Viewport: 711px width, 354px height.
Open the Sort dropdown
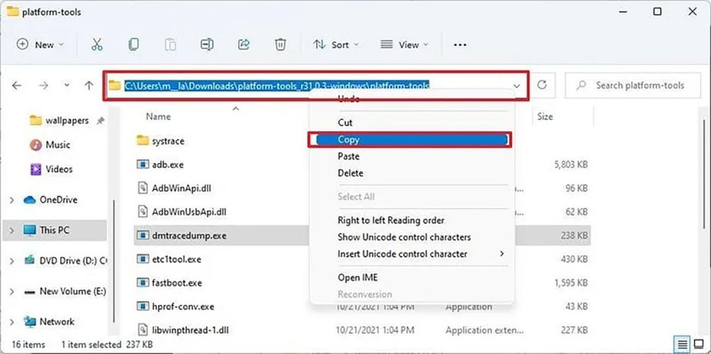coord(336,45)
